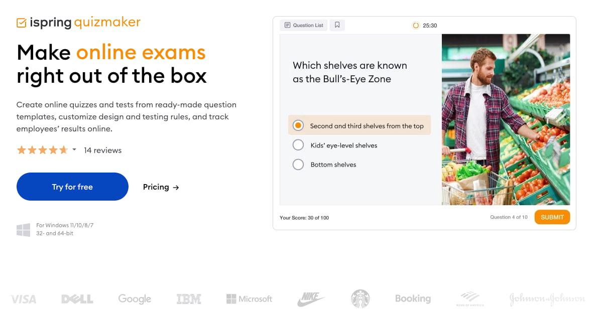Click the Try for free button

click(72, 187)
